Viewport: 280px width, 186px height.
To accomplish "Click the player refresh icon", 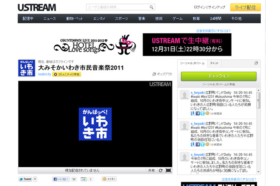I will 161,170.
